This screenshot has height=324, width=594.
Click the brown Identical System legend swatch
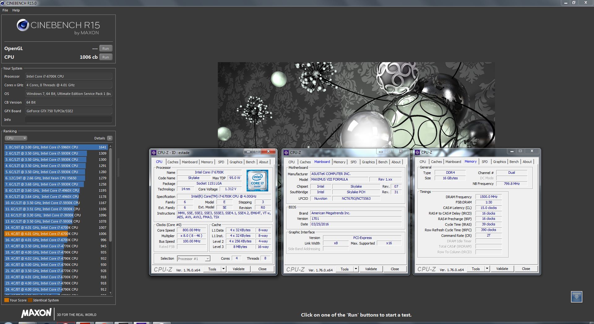point(30,300)
